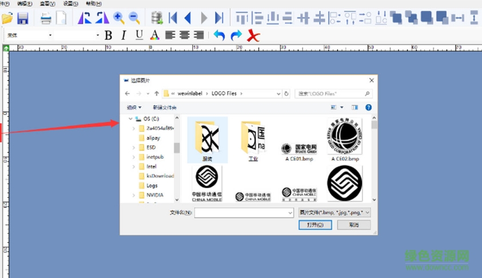Go up one folder level
Viewport: 482px width, 278px height.
coord(157,94)
